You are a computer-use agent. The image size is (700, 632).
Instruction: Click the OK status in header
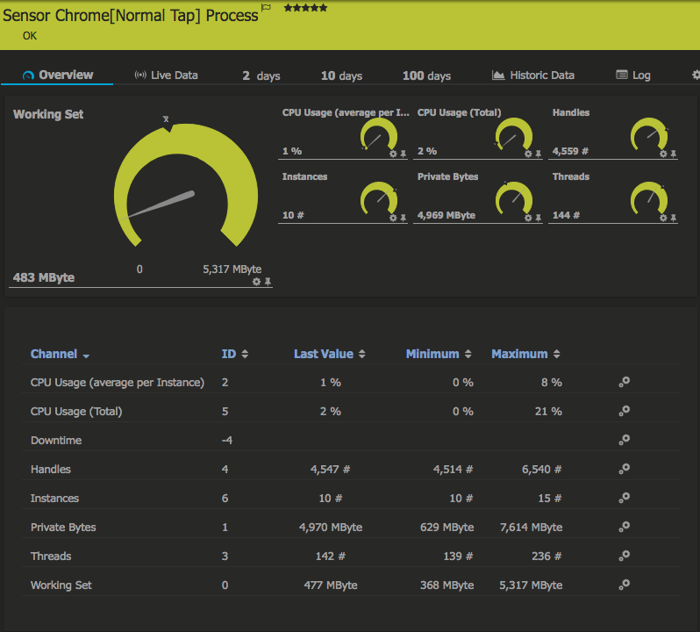tap(30, 36)
